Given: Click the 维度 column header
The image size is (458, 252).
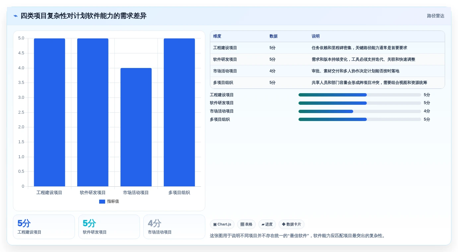Looking at the screenshot, I should [217, 36].
